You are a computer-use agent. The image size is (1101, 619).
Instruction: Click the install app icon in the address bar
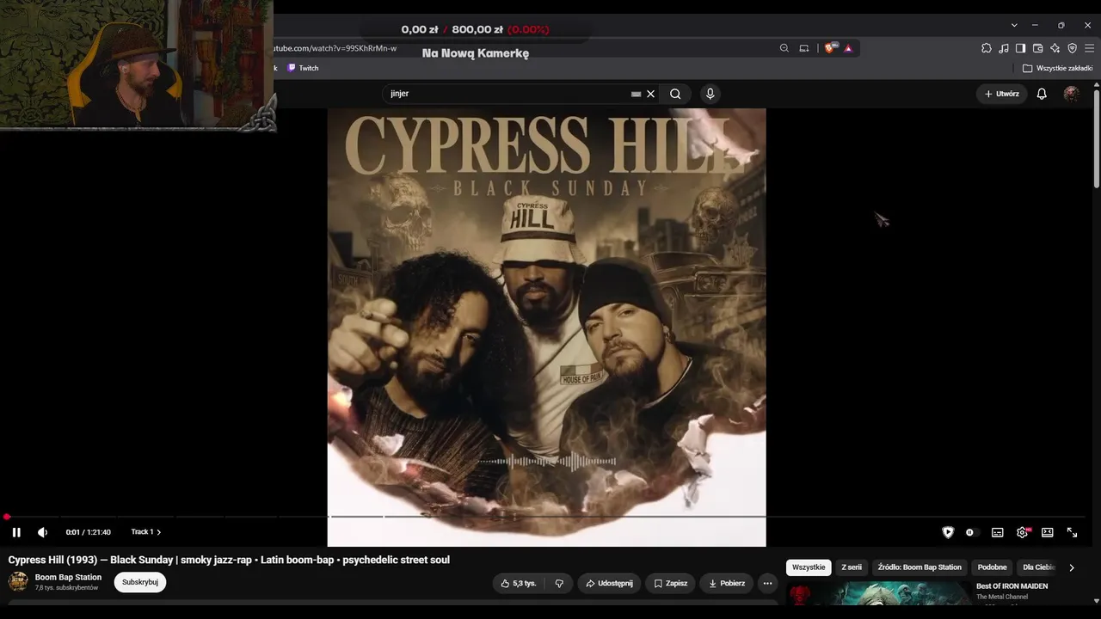tap(804, 48)
